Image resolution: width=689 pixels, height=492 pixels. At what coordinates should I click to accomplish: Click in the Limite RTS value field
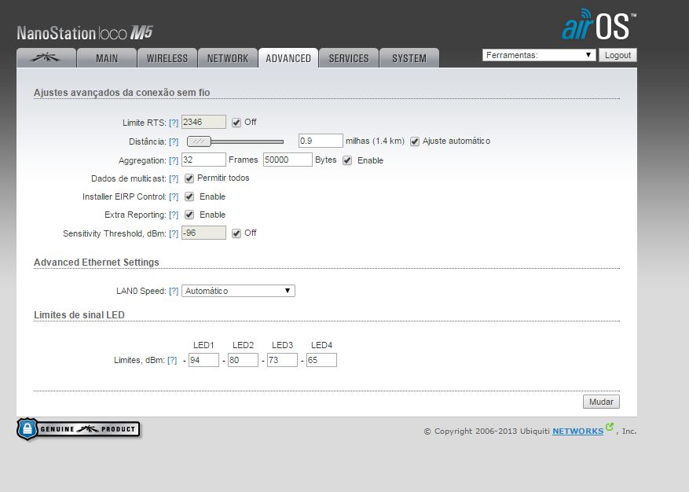click(204, 123)
